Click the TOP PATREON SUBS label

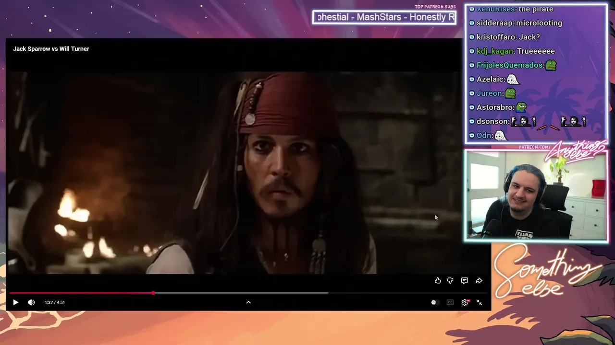pyautogui.click(x=435, y=7)
